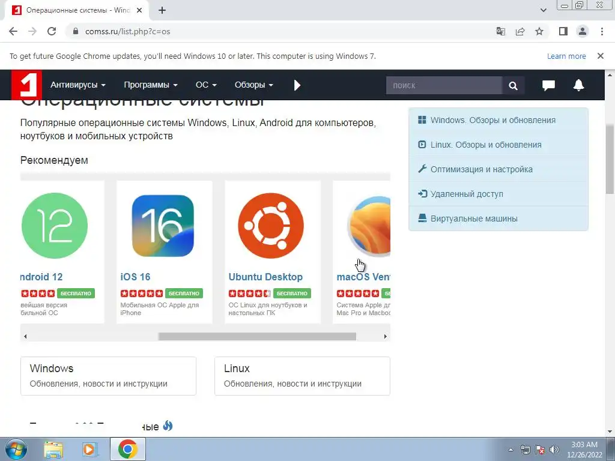
Task: Open Action Center flag tray icon
Action: (x=540, y=450)
